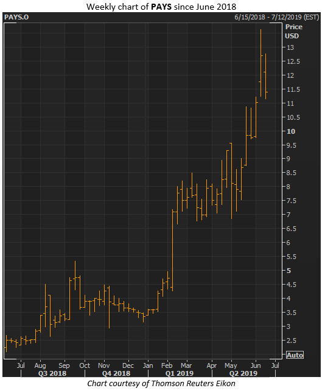Click the 9.5 price axis label

coord(292,145)
